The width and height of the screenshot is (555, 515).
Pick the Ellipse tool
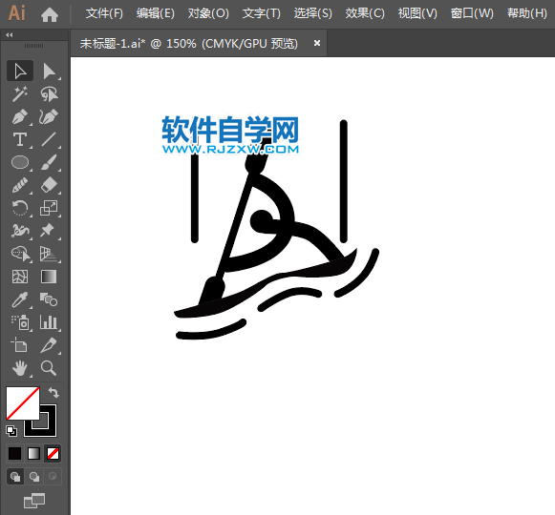pos(20,162)
